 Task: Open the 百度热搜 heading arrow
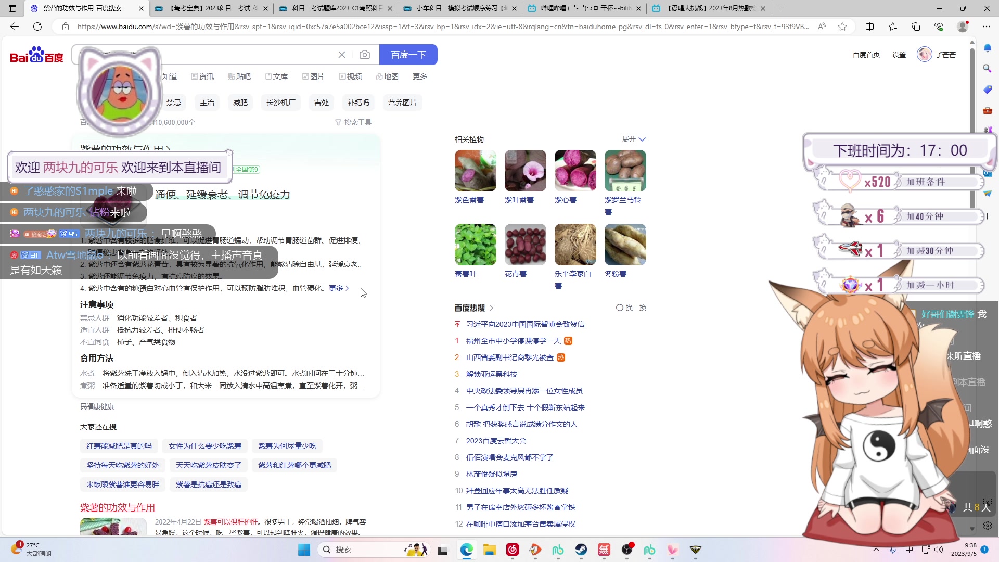492,308
